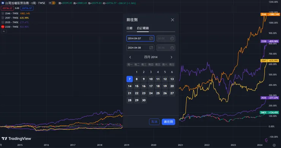Screen dimensions: 281x148
Task: Click the yellow 2597 +635.99% price label
Action: point(270,61)
